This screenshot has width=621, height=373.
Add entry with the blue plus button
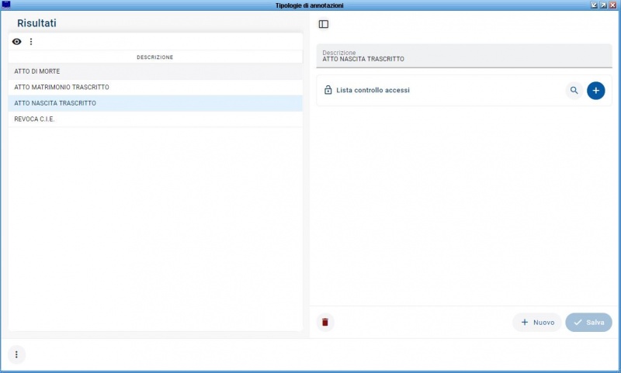click(595, 91)
